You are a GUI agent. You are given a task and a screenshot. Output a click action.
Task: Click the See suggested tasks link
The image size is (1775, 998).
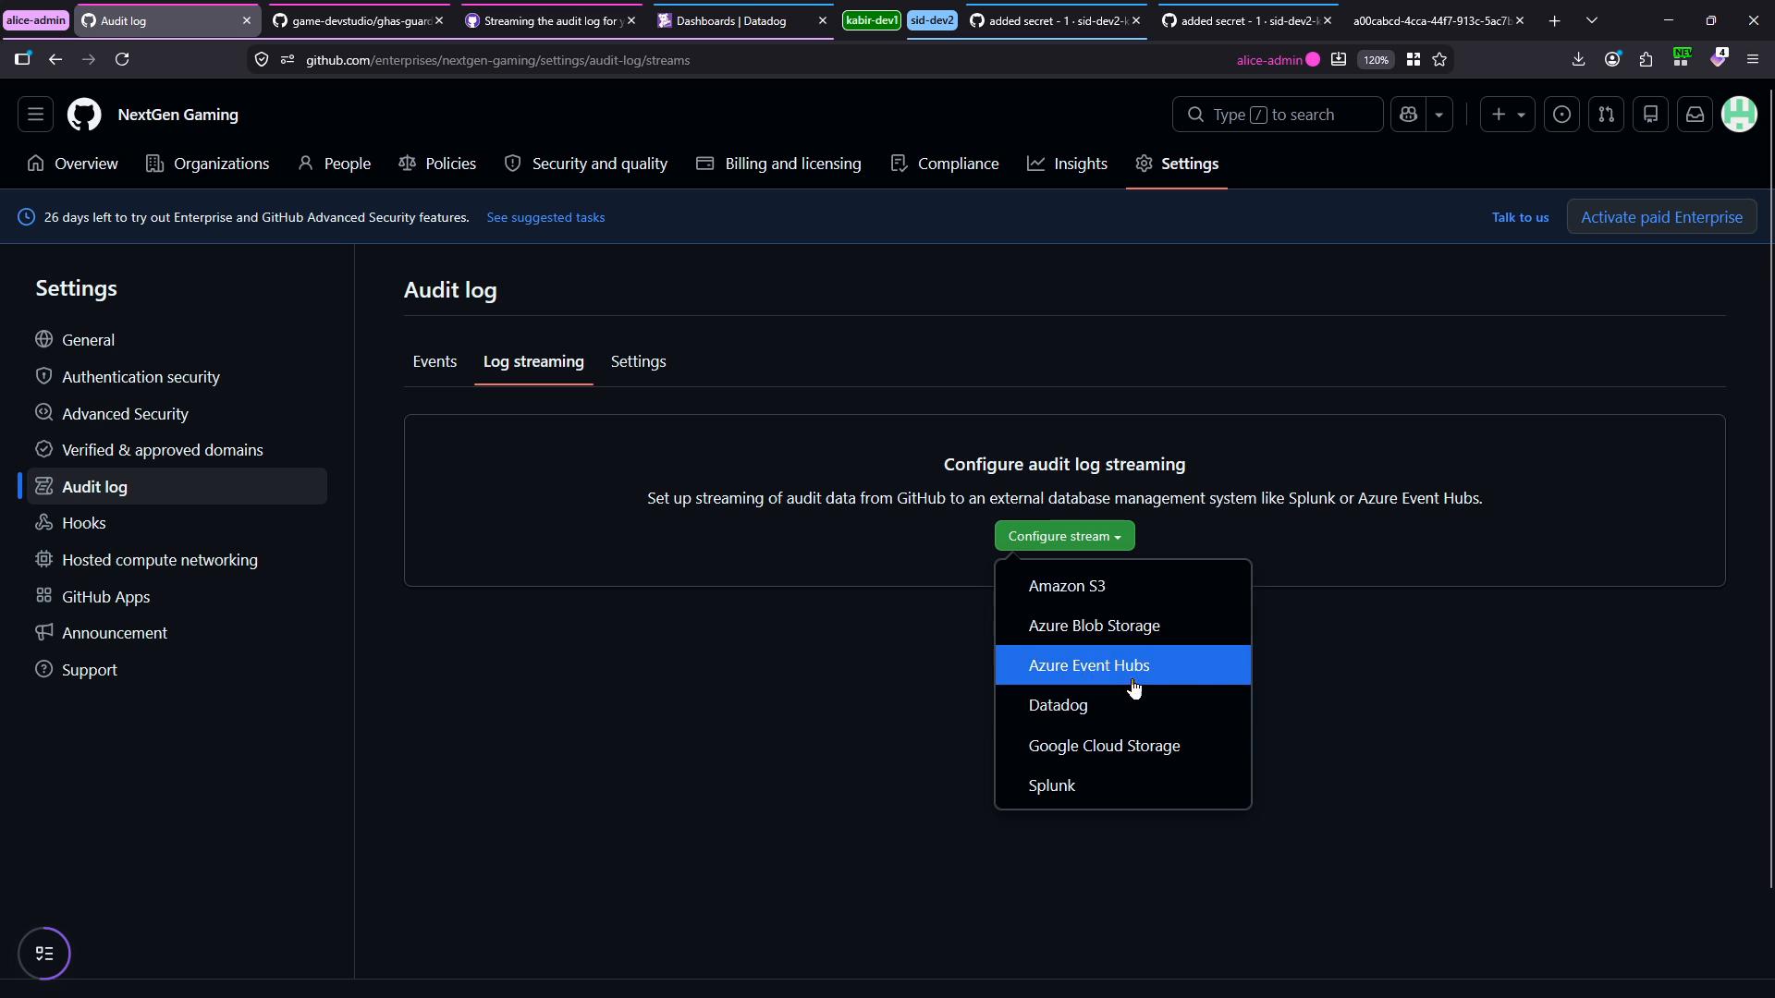coord(545,217)
